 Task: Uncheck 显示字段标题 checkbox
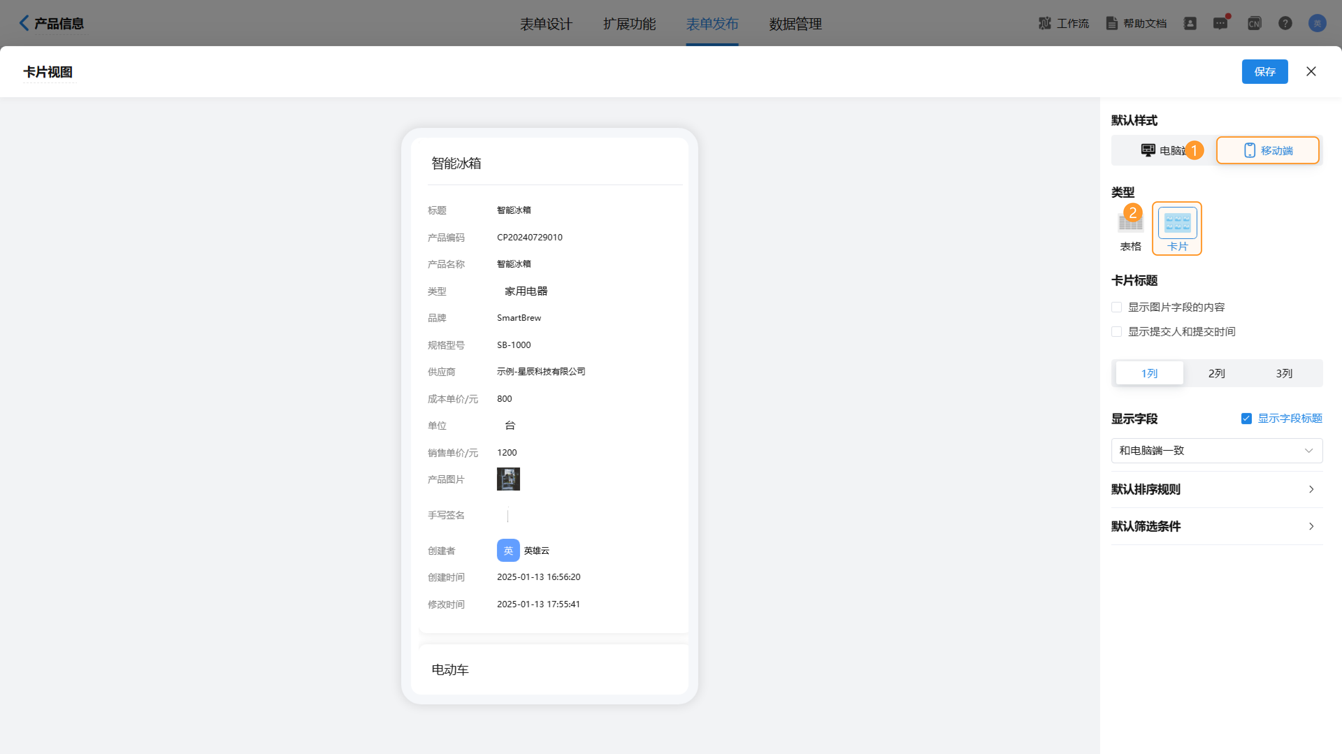1246,419
